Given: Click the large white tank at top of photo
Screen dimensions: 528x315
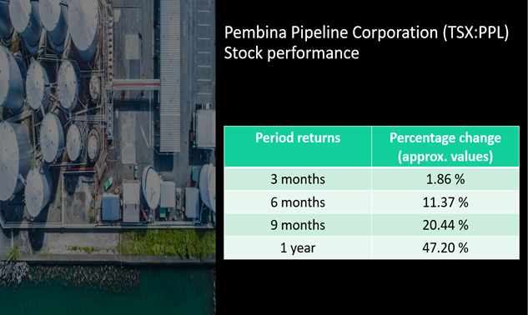Looking at the screenshot, I should tap(83, 27).
